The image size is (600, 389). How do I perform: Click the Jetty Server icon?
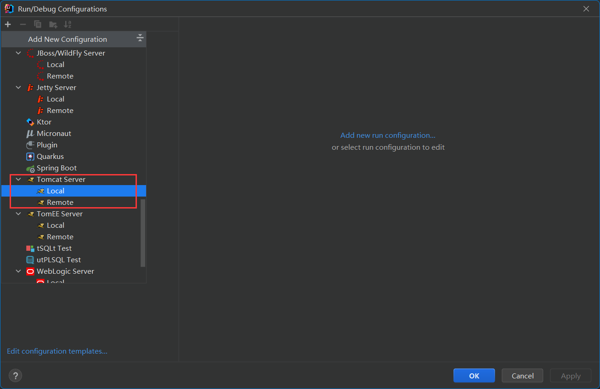[x=30, y=88]
